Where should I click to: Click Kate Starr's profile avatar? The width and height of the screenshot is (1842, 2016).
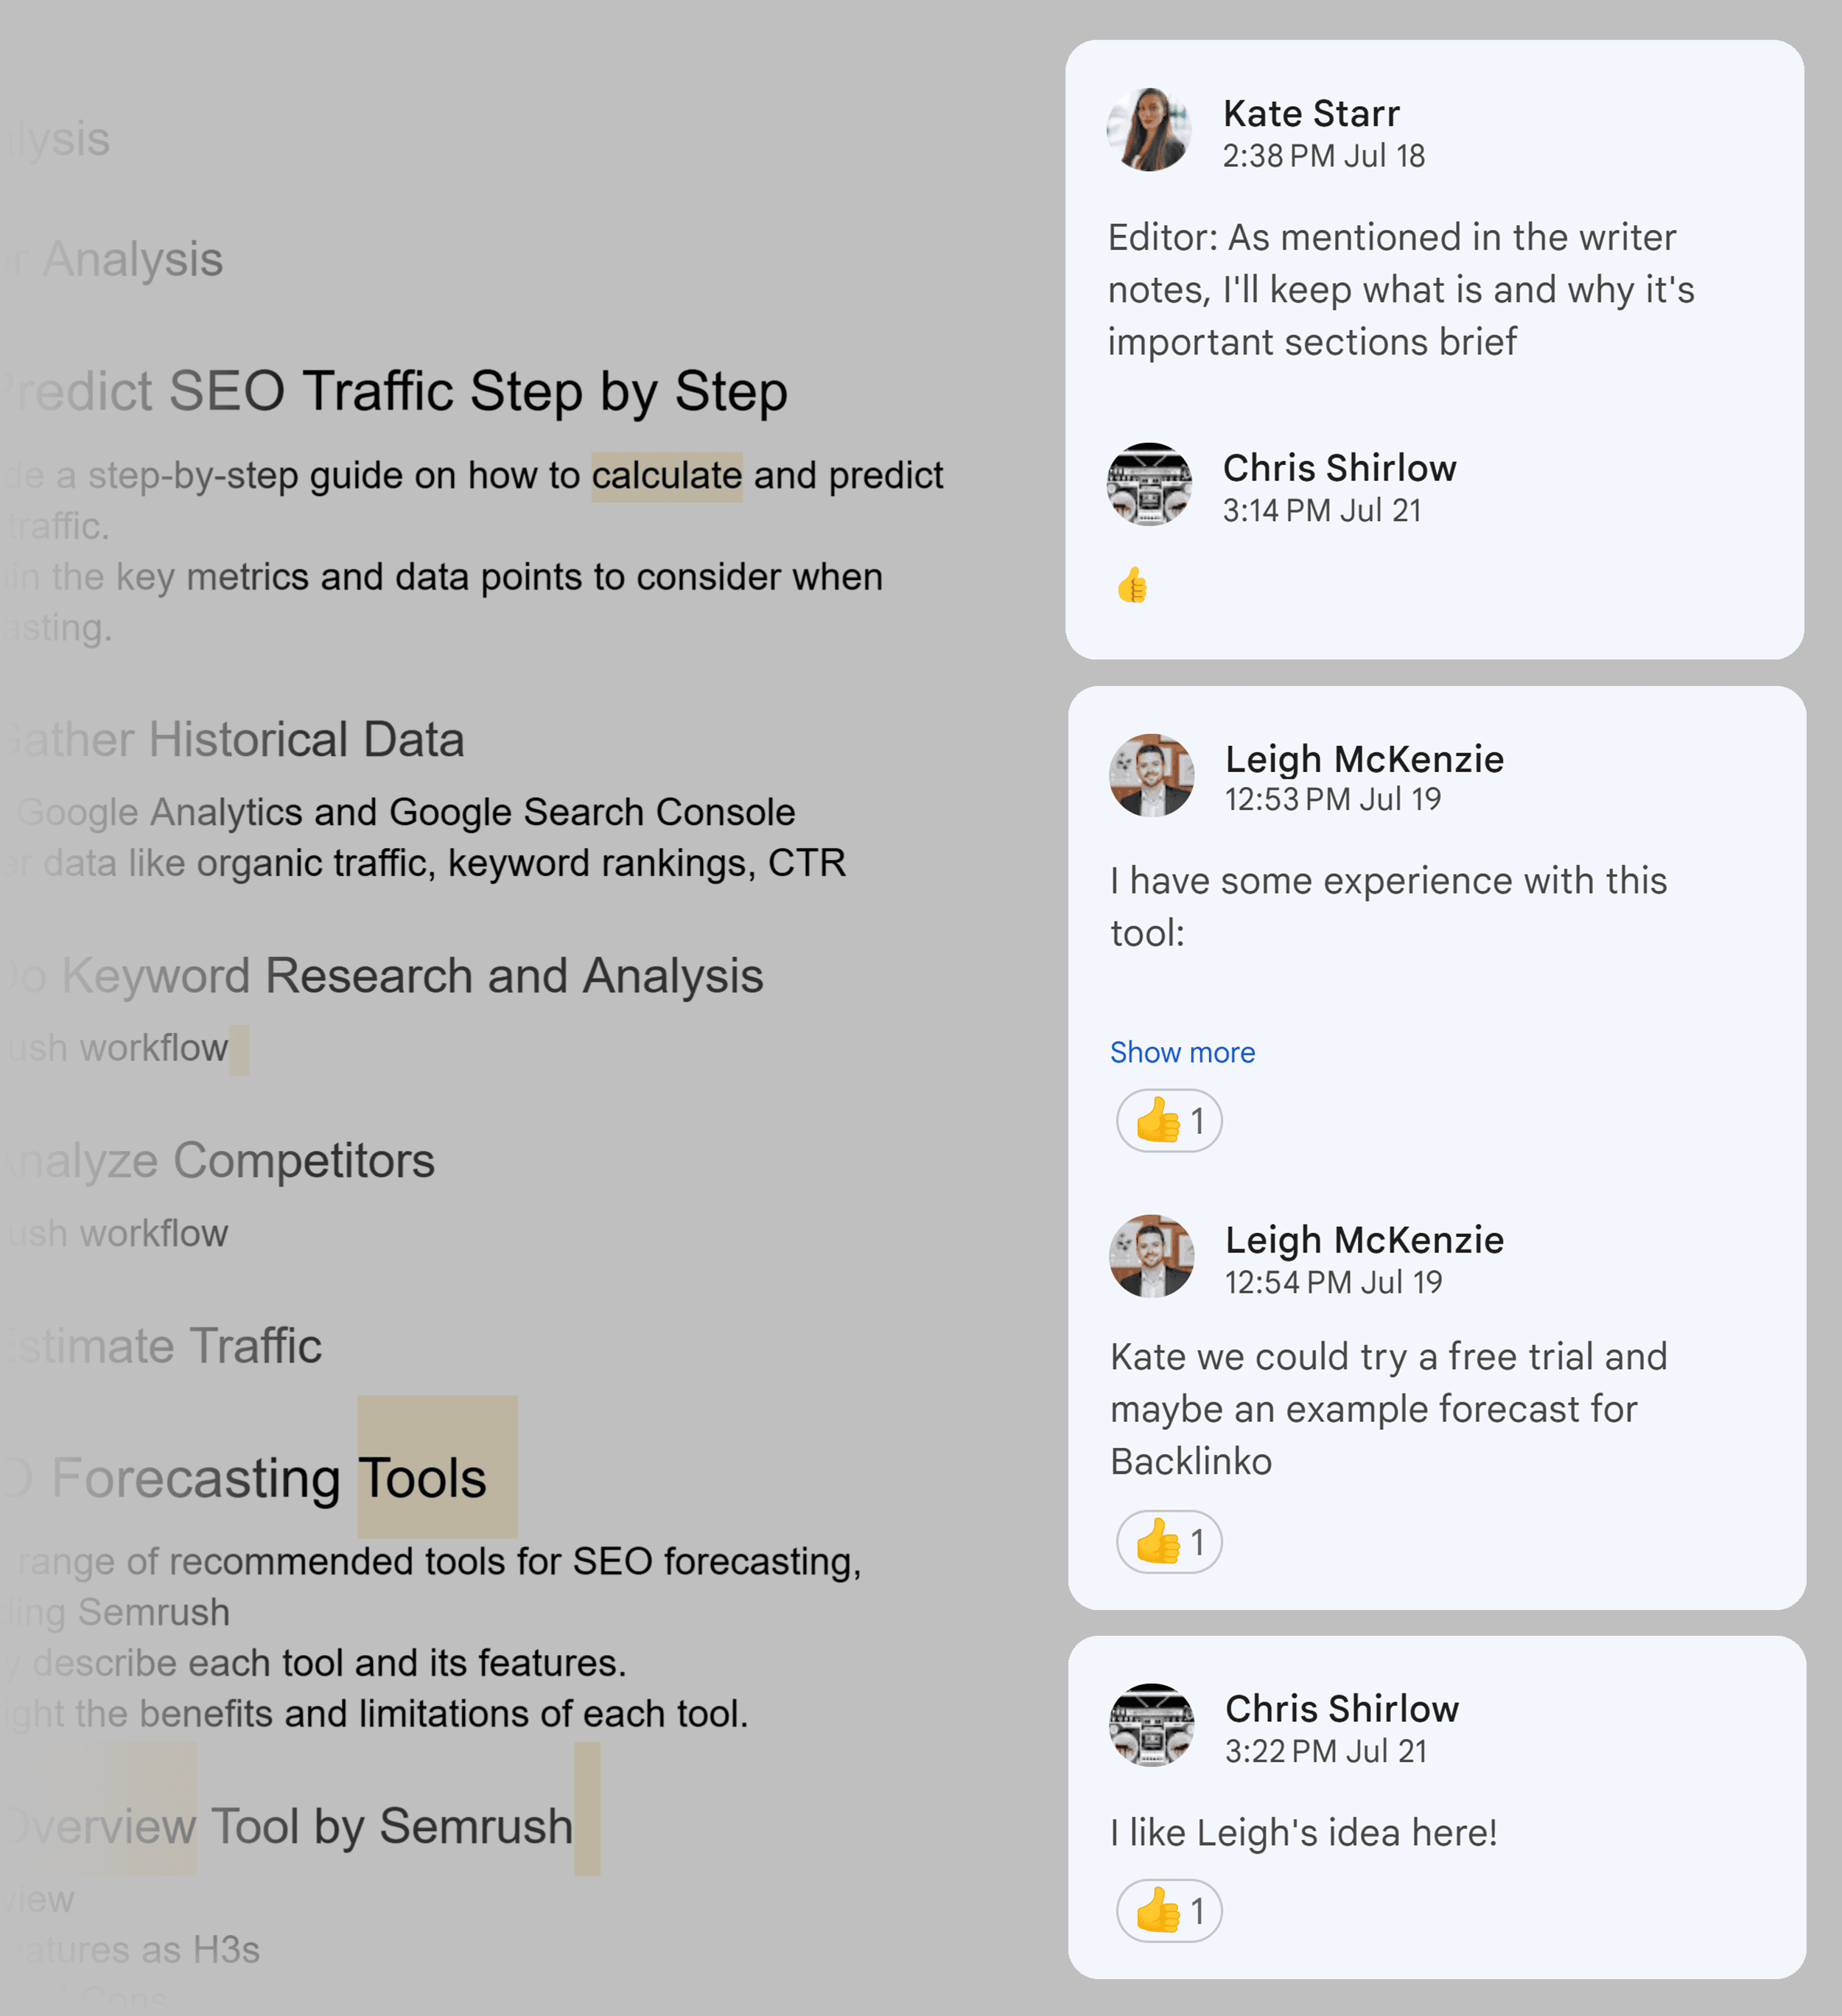[1150, 128]
